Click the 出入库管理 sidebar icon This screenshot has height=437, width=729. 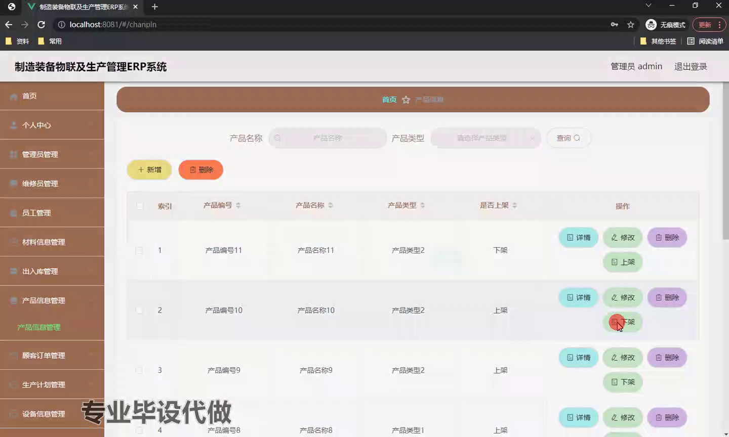point(14,271)
